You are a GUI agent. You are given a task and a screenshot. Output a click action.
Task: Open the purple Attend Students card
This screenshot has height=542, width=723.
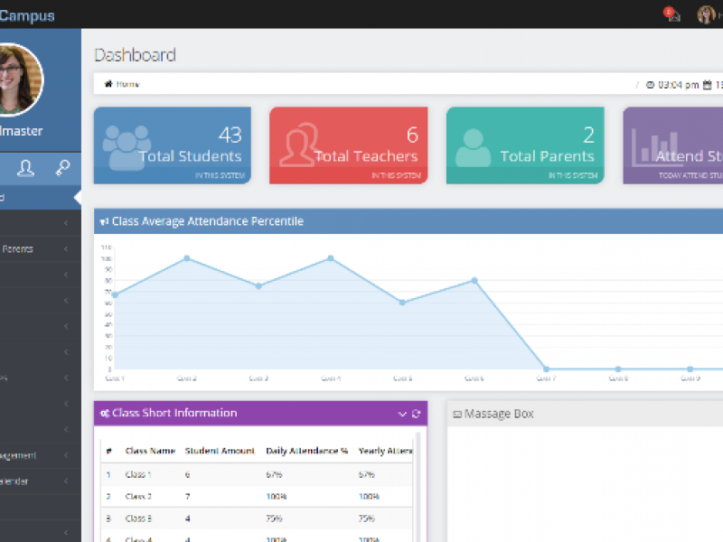(673, 145)
